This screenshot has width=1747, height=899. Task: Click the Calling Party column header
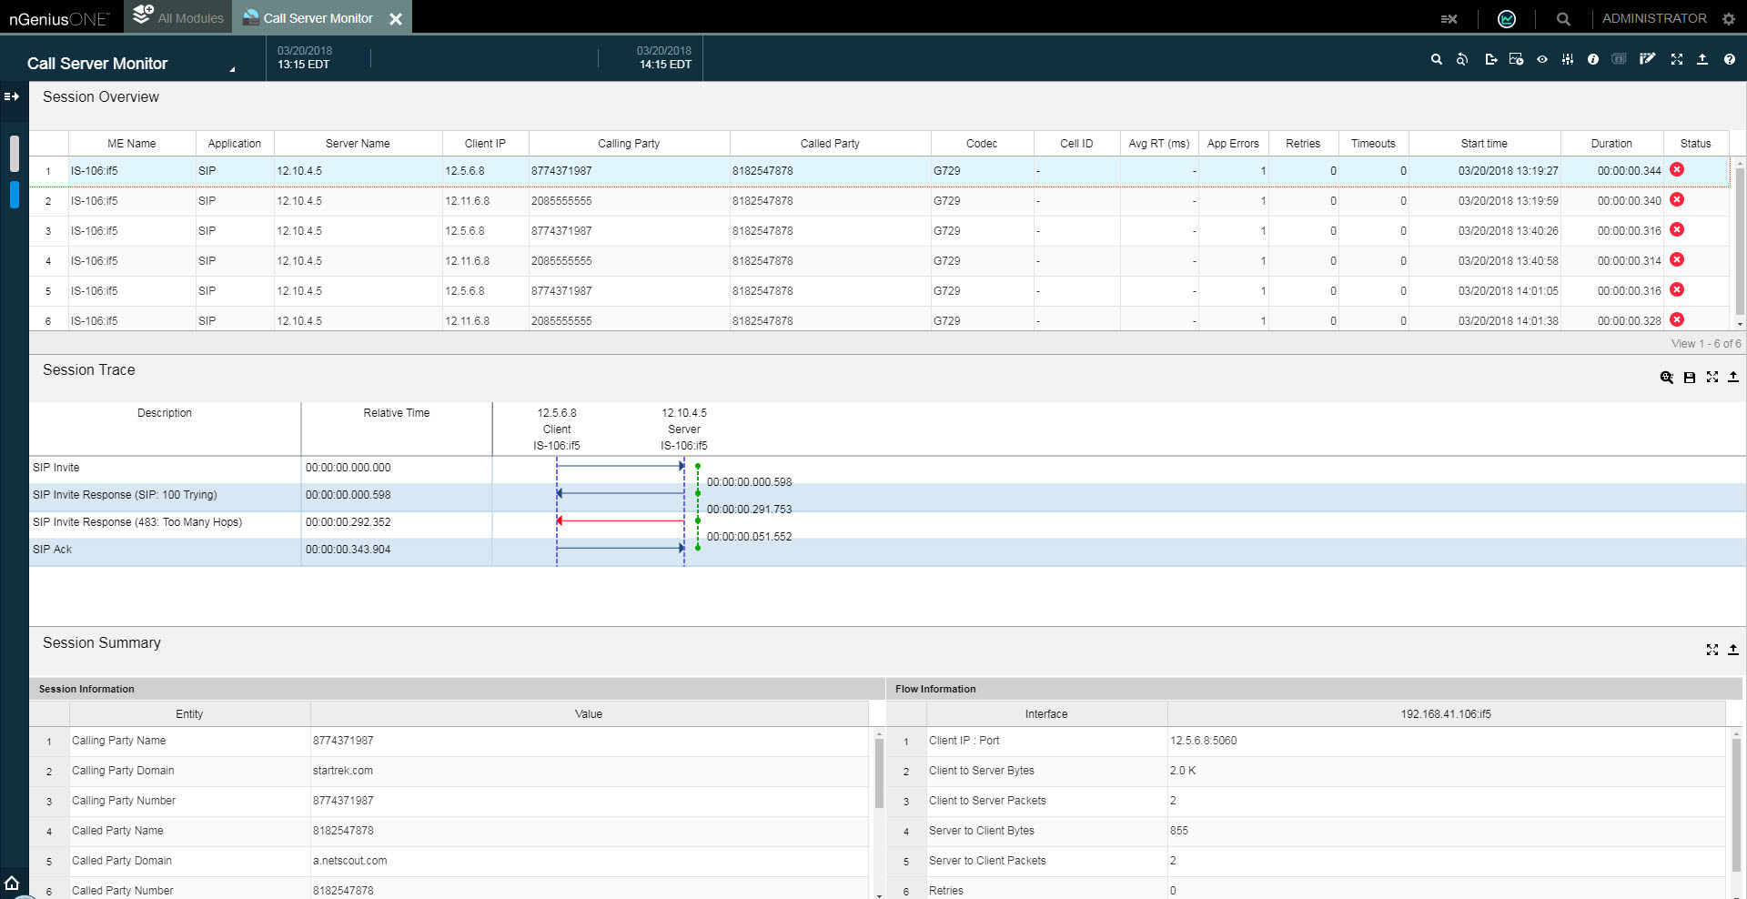(x=629, y=144)
